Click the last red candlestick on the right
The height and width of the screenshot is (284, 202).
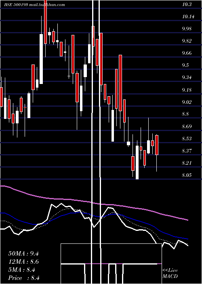[157, 145]
